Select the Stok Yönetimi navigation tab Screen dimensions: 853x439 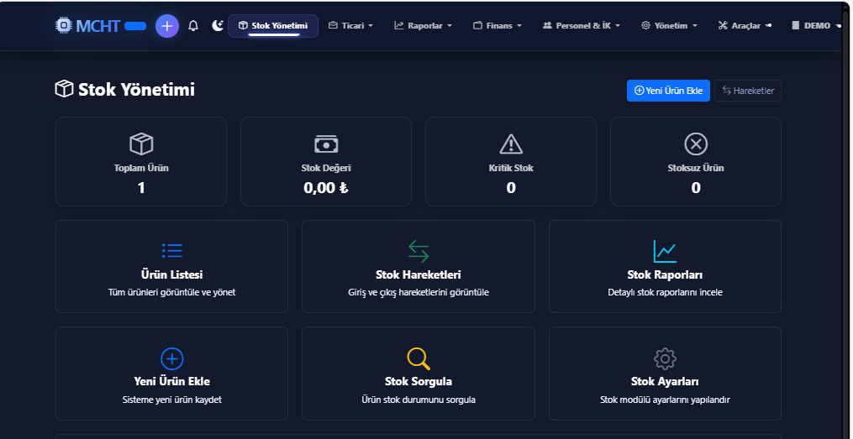273,25
